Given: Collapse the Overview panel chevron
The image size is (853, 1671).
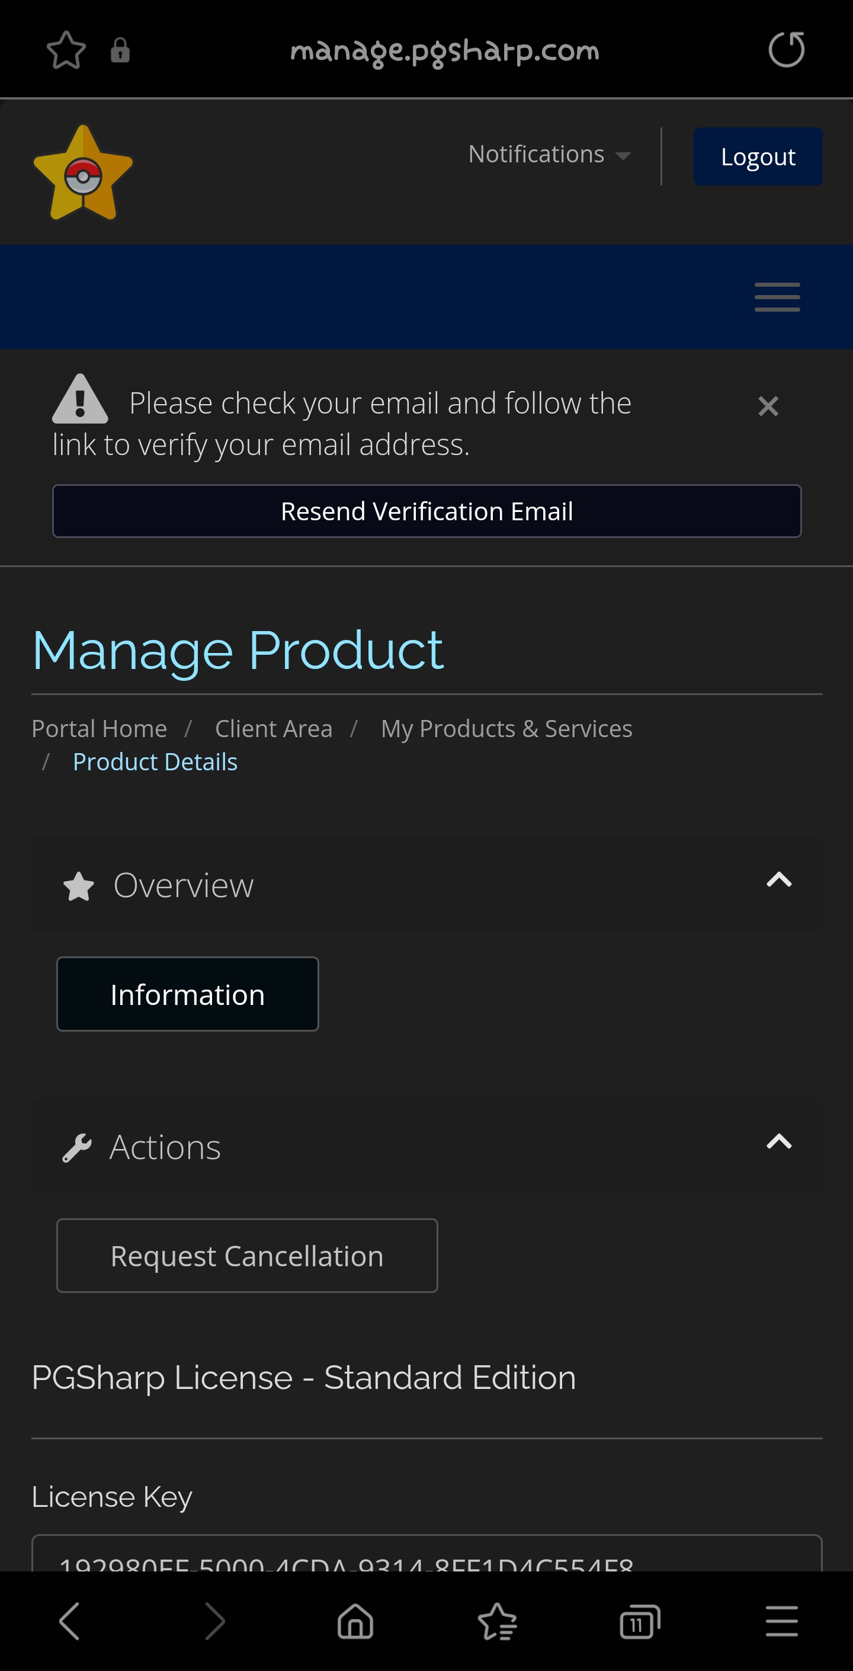Looking at the screenshot, I should point(779,881).
